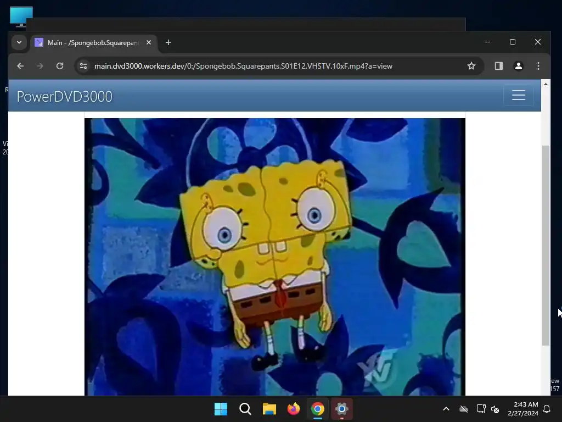
Task: Close the Spongebob.Squarepants tab
Action: click(x=149, y=42)
